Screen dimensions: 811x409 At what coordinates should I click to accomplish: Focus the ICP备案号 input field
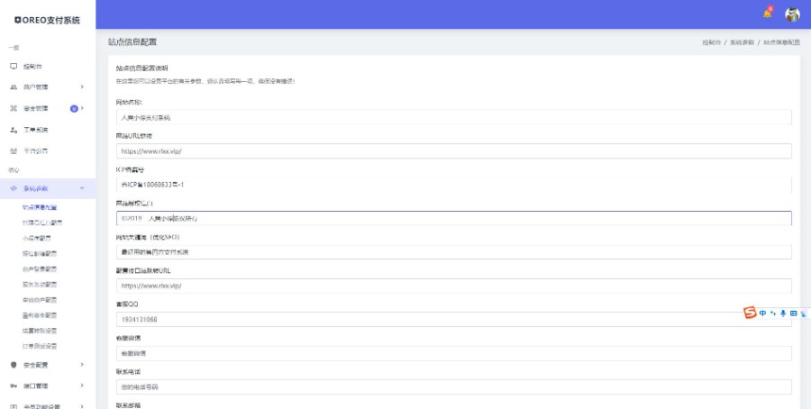453,185
